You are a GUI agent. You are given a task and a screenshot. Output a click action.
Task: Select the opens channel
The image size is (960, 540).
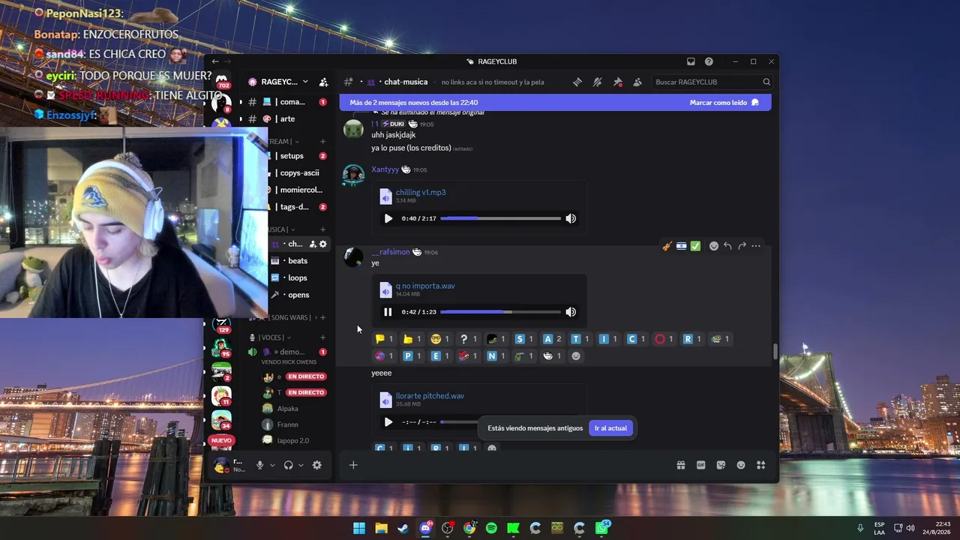point(298,295)
